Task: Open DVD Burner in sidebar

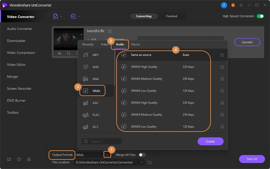Action: (16, 101)
